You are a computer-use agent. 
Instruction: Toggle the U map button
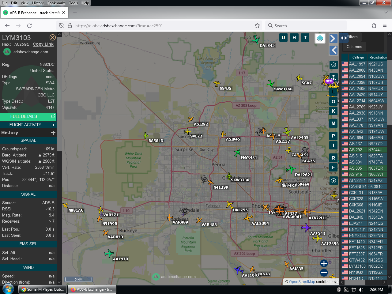(283, 37)
